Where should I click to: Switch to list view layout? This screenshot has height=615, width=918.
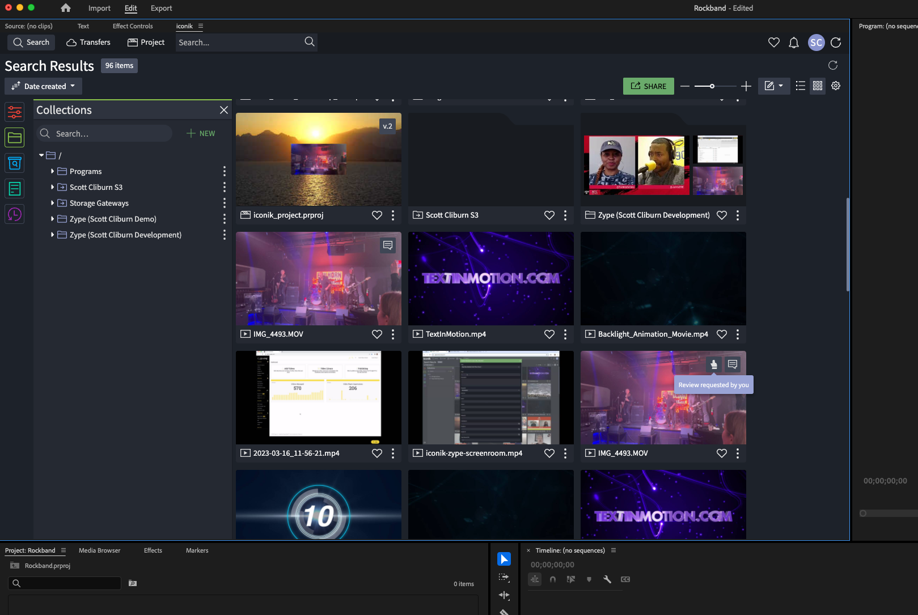coord(800,86)
